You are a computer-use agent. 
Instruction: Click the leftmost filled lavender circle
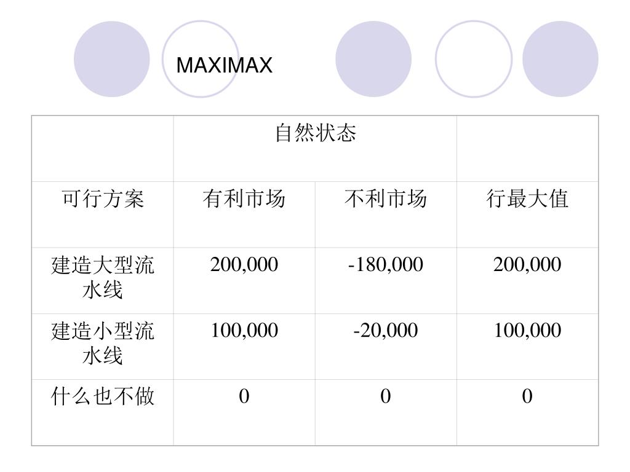(x=112, y=59)
